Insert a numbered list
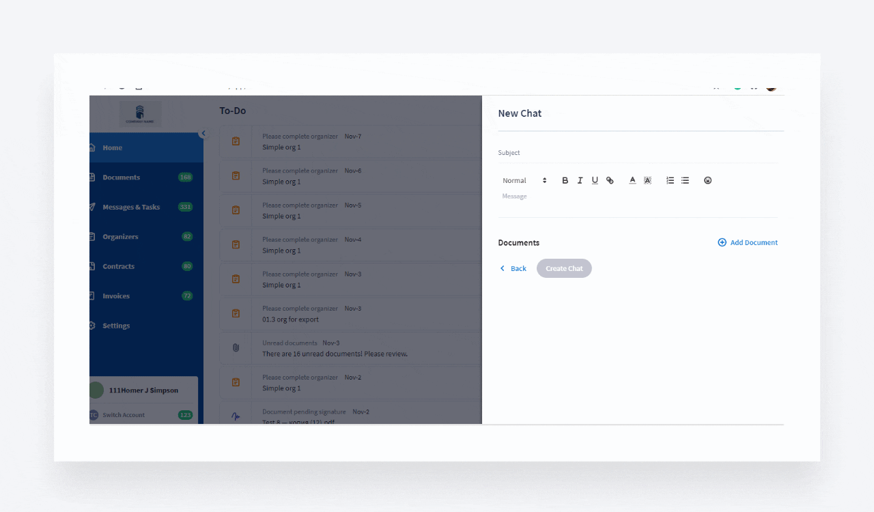 point(670,180)
